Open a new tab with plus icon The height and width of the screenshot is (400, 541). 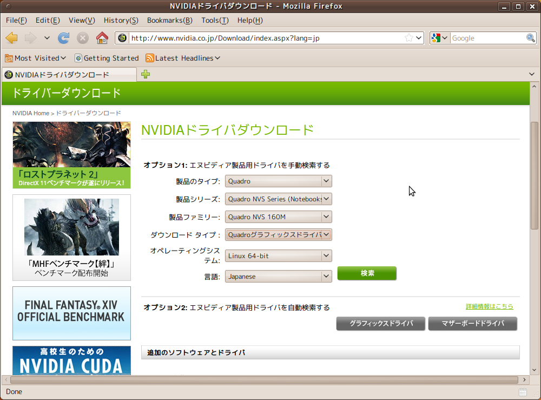(x=145, y=75)
